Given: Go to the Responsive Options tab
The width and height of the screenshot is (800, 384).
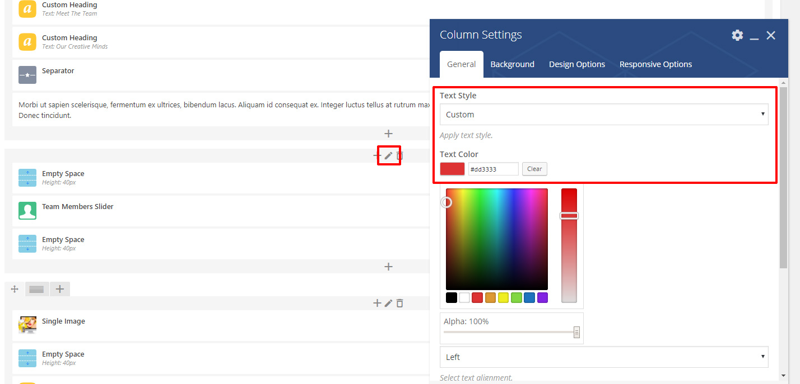Looking at the screenshot, I should click(655, 64).
